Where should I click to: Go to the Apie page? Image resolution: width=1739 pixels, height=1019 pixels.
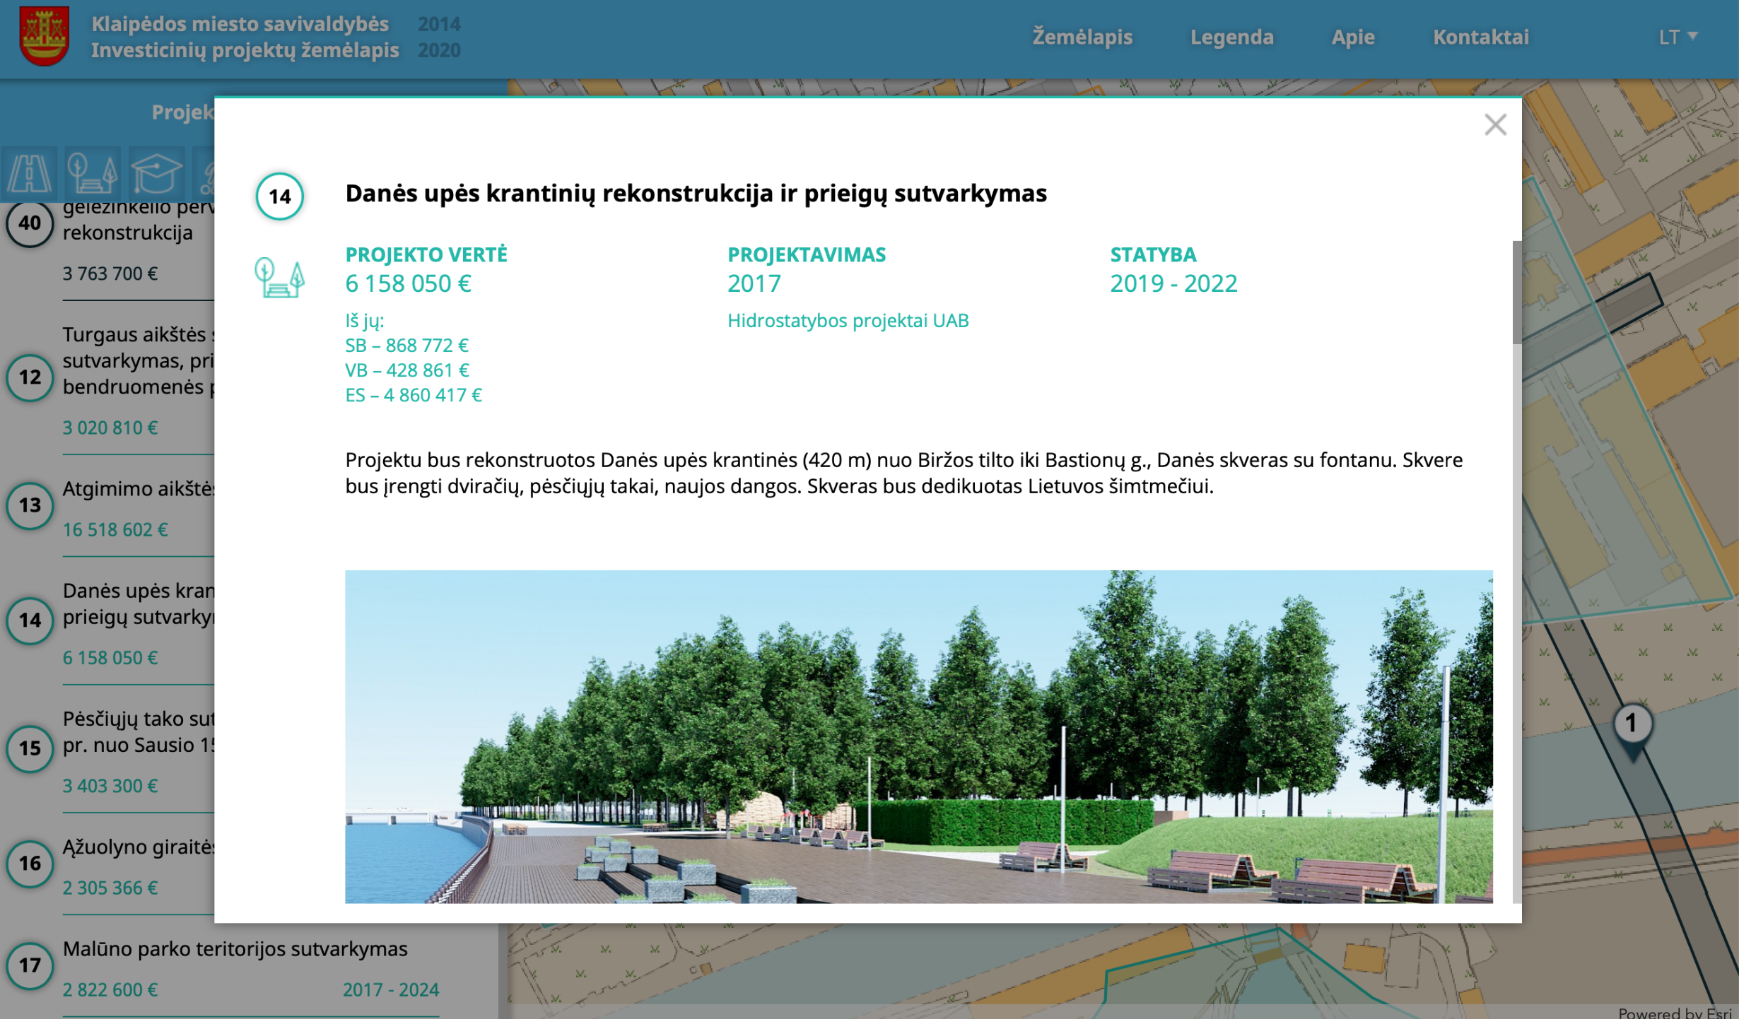[1352, 37]
